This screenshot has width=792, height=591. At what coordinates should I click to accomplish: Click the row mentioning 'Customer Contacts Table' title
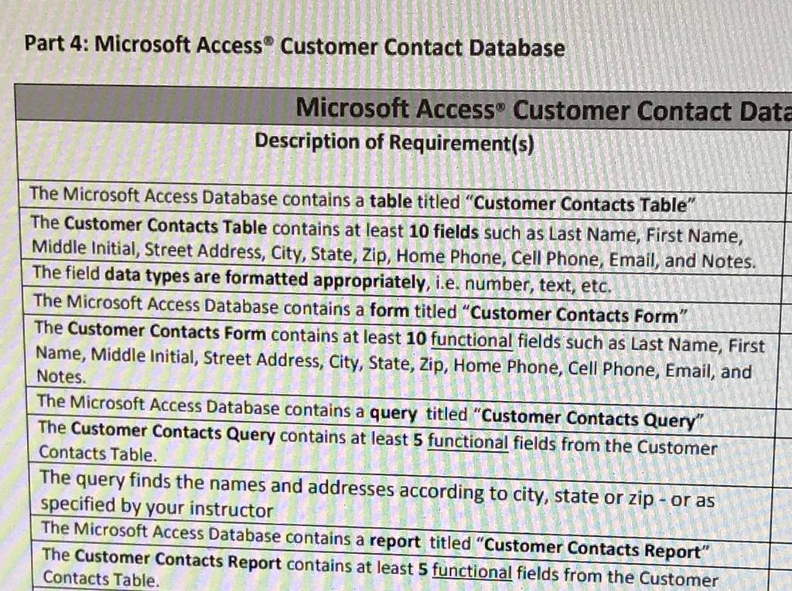pos(401,202)
